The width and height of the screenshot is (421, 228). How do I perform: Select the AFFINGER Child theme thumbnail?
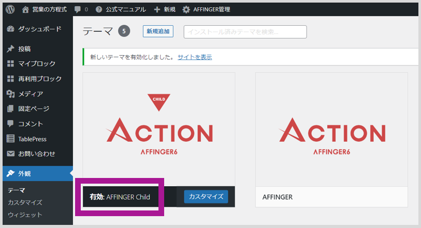coord(159,129)
